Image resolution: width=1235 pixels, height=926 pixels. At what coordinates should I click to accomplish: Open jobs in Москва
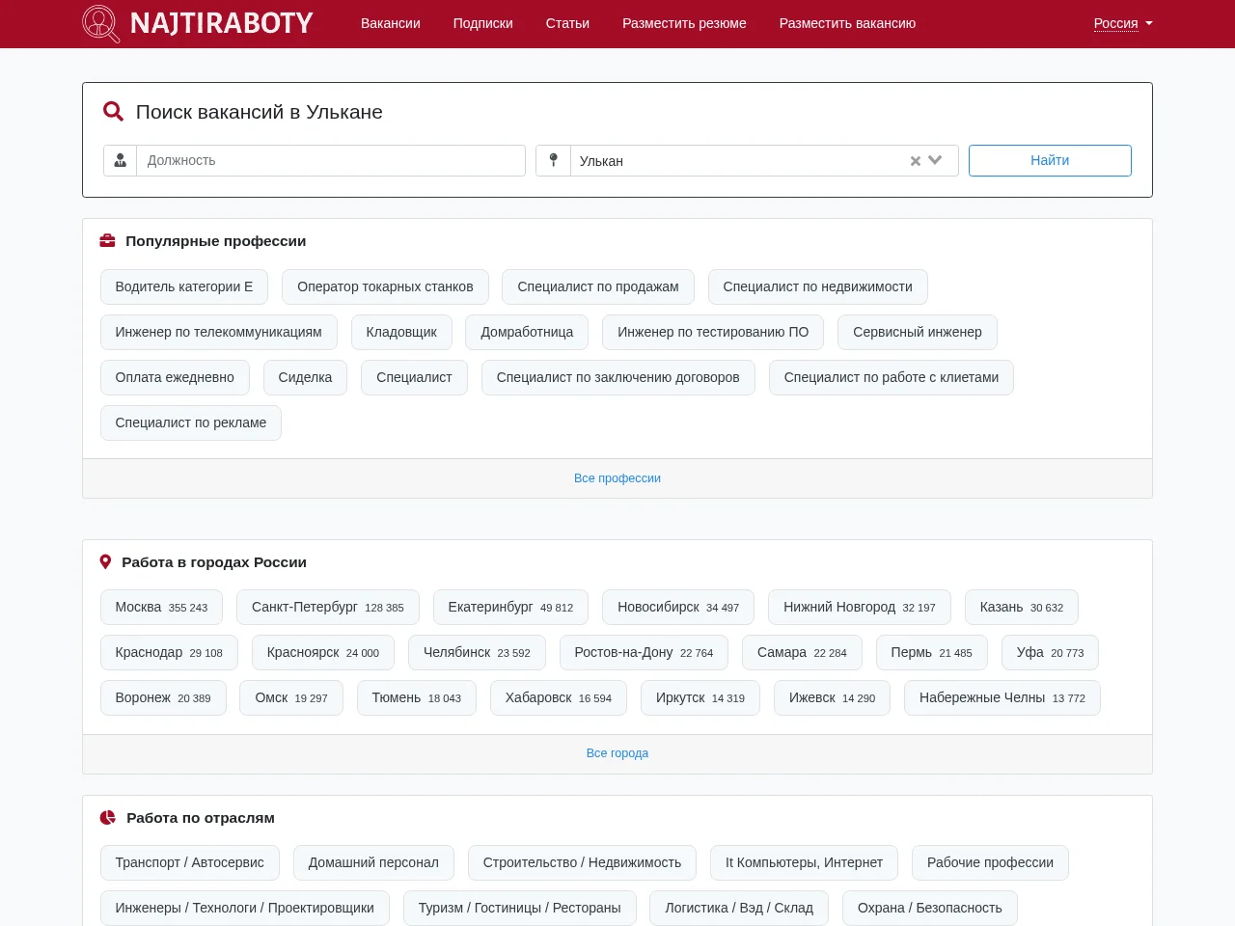point(161,607)
